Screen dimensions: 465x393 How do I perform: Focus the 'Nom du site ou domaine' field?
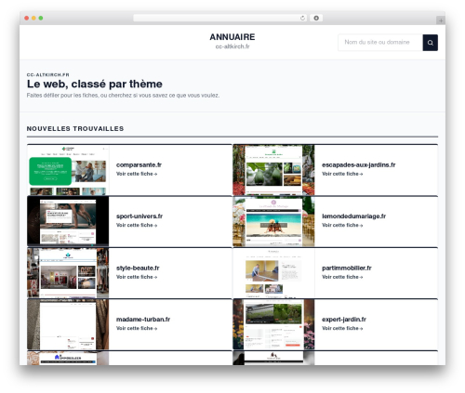(380, 43)
